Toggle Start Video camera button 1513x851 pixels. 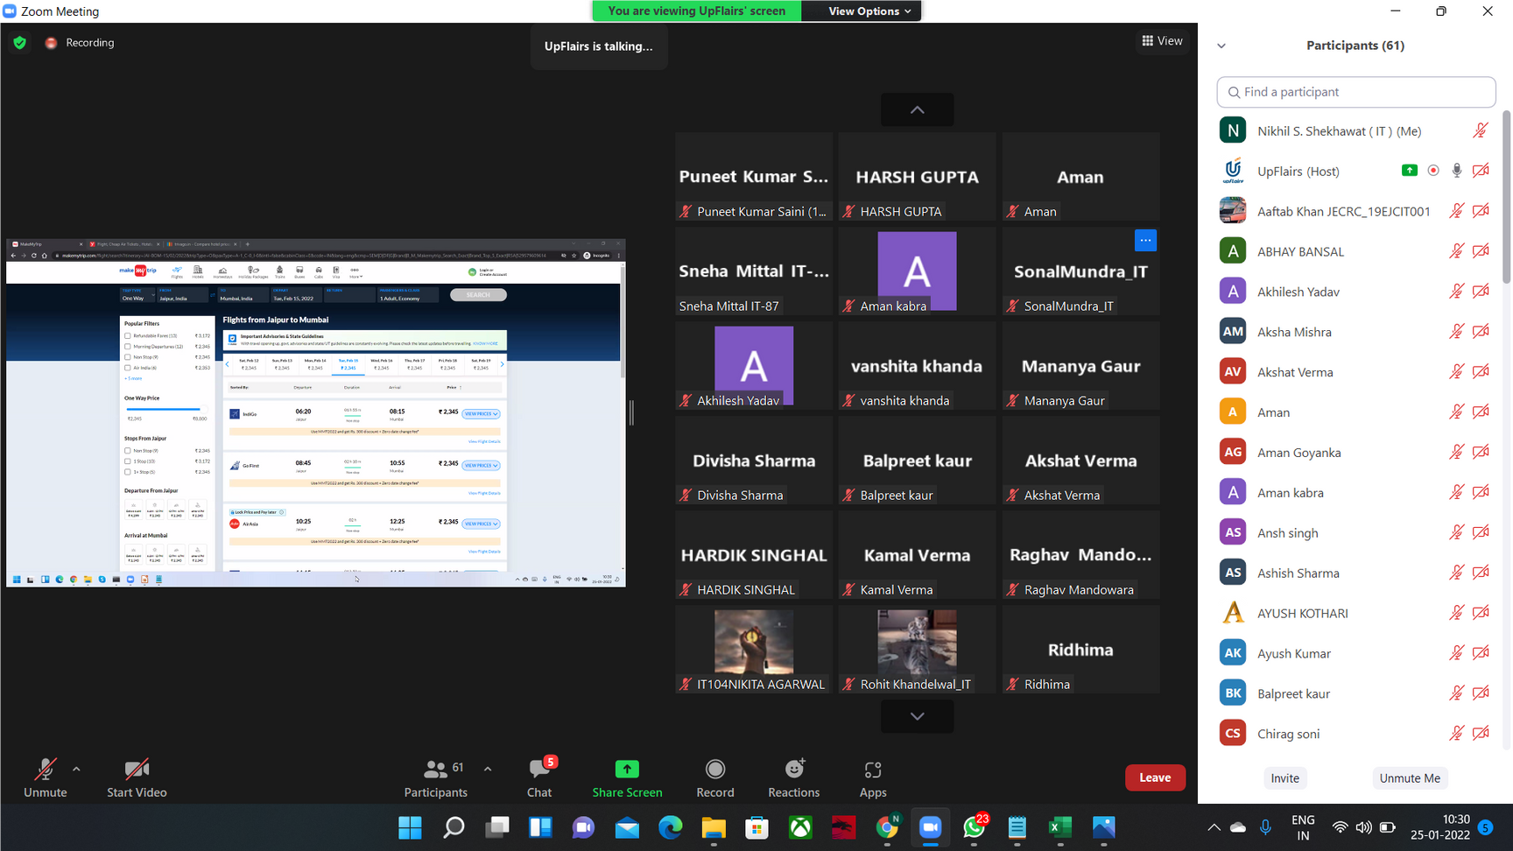point(137,770)
